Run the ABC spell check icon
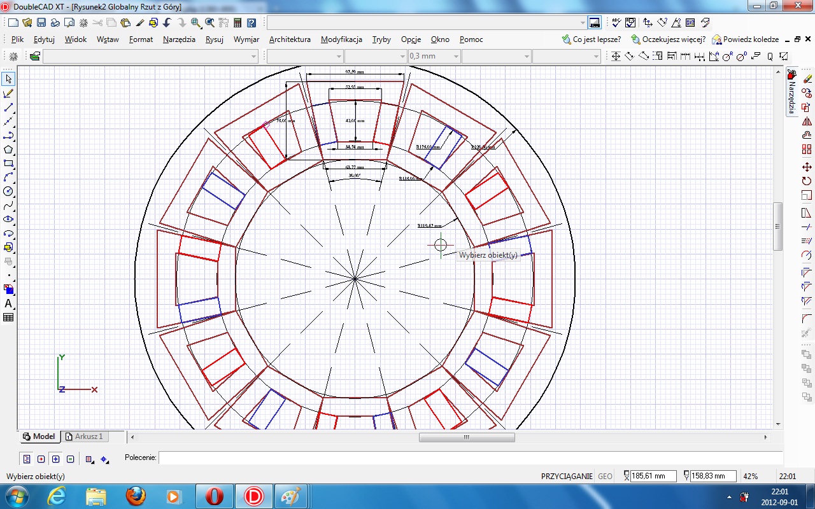This screenshot has height=509, width=815. [x=616, y=23]
